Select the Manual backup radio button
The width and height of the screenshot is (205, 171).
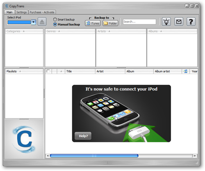(x=55, y=24)
